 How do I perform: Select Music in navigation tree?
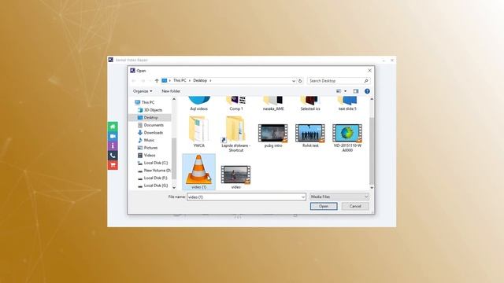(149, 140)
